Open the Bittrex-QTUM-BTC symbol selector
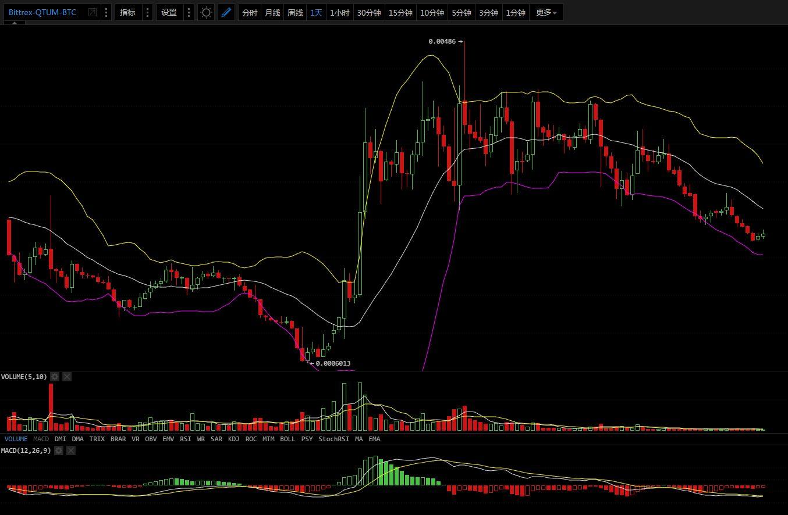Image resolution: width=788 pixels, height=515 pixels. (42, 12)
